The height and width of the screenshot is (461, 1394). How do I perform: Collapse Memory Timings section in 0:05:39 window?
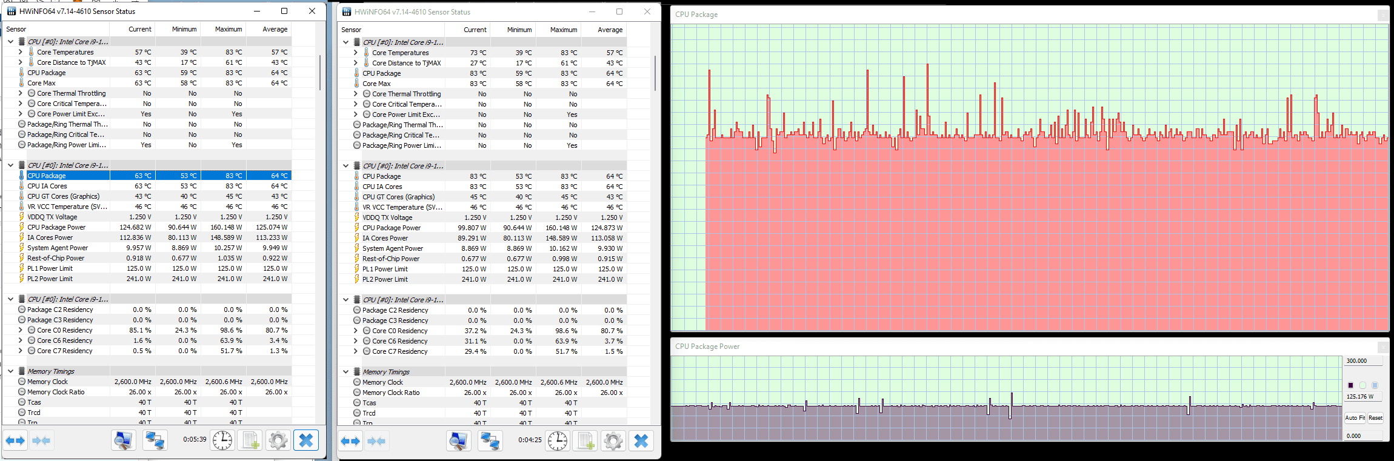click(x=10, y=371)
